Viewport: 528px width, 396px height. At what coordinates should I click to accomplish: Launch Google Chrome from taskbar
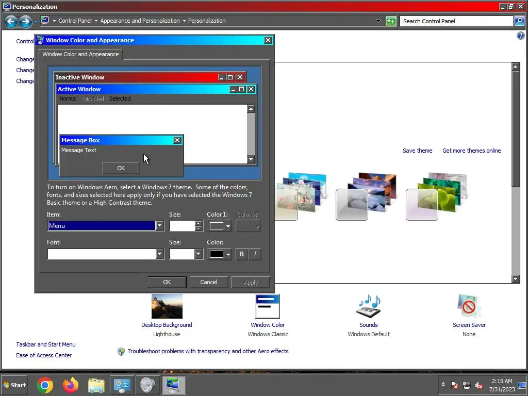(45, 385)
